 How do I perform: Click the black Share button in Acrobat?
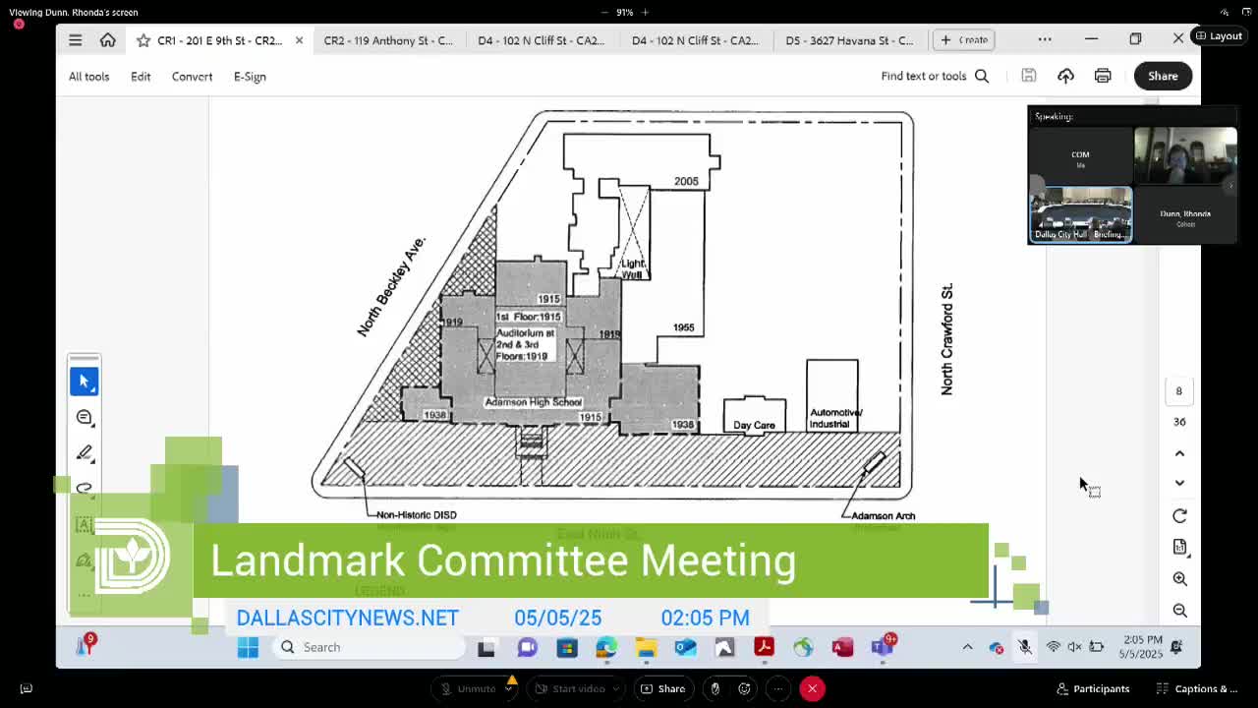point(1163,76)
